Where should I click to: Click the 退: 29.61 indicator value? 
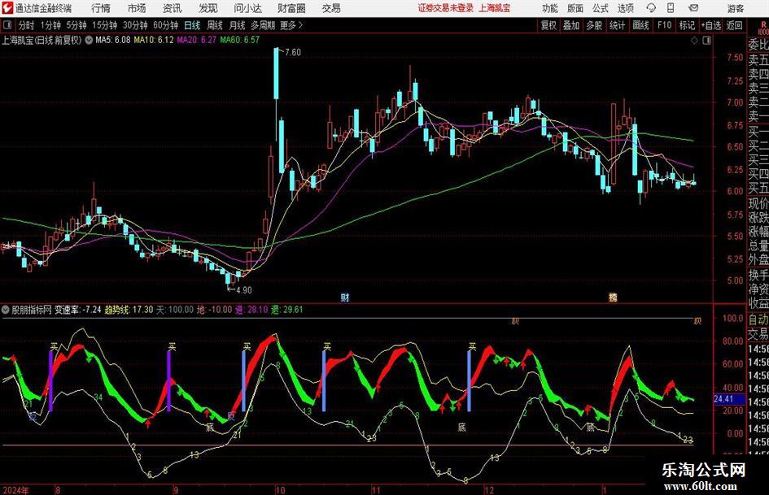tap(287, 310)
